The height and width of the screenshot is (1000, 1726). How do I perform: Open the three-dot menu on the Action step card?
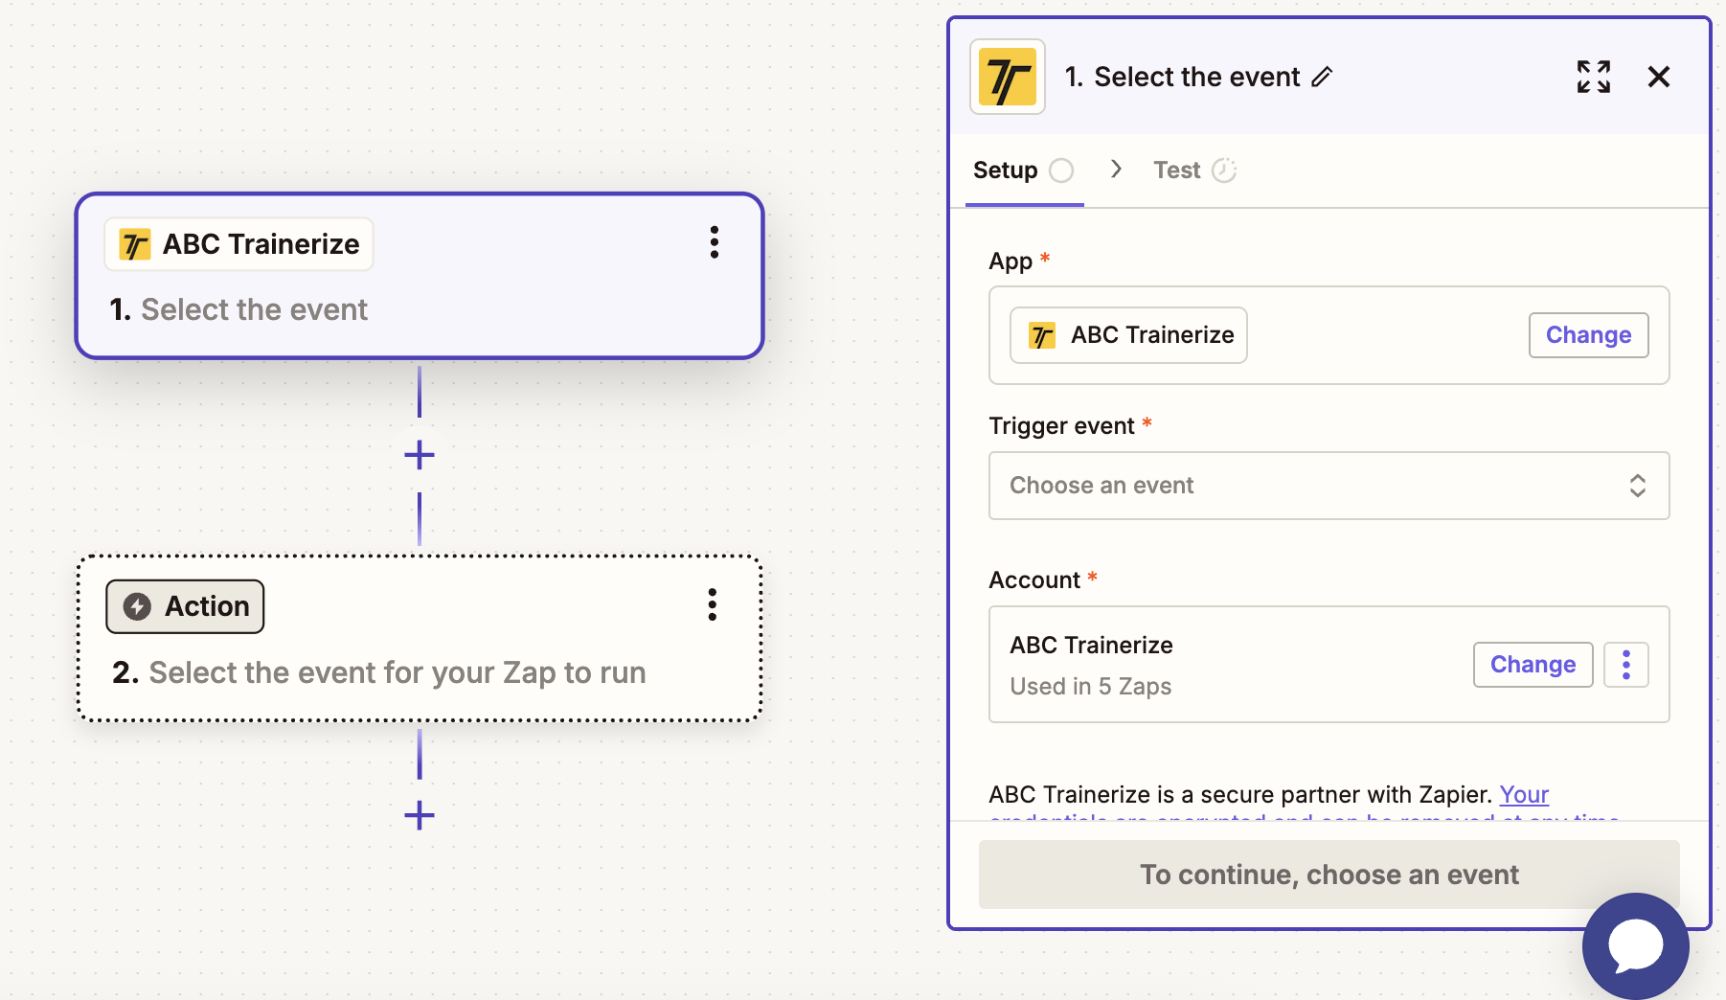pyautogui.click(x=713, y=604)
